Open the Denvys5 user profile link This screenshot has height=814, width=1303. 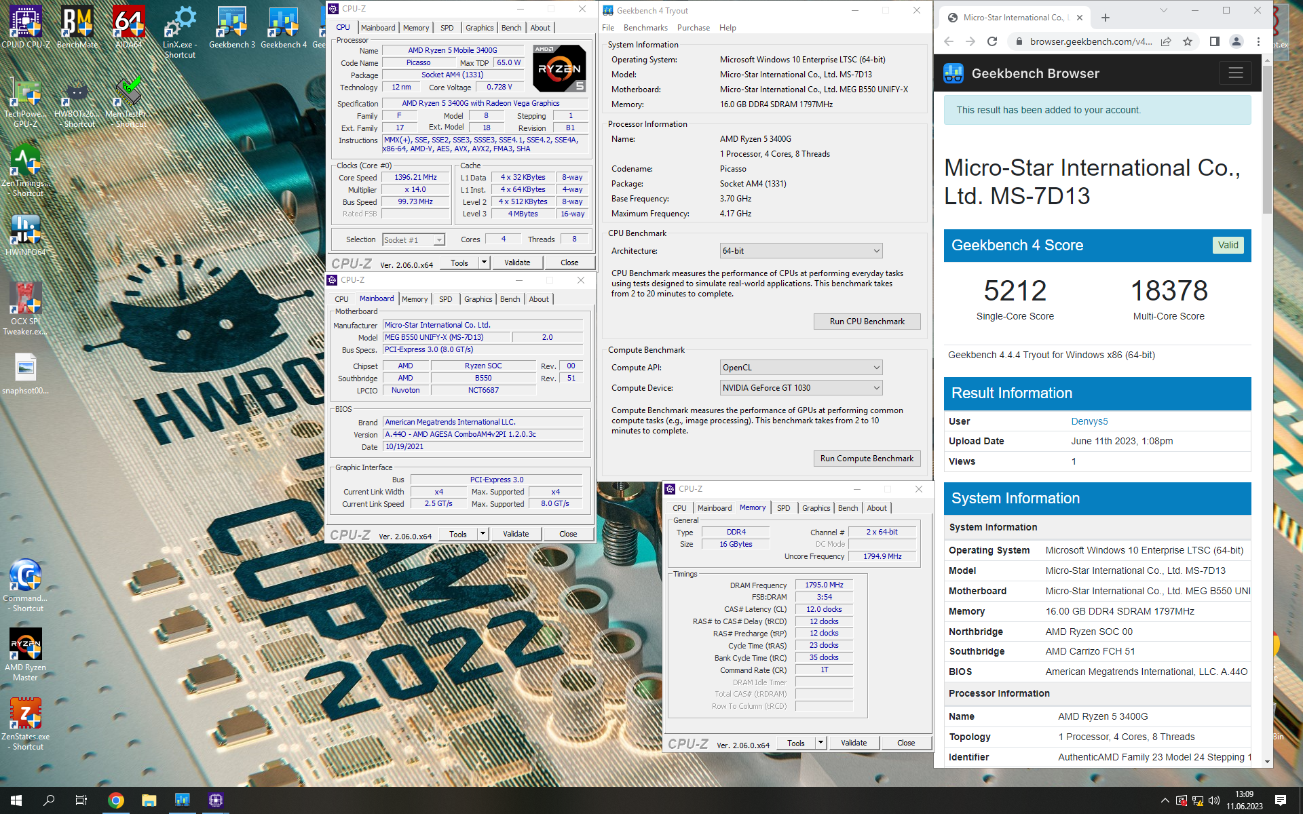pos(1089,421)
